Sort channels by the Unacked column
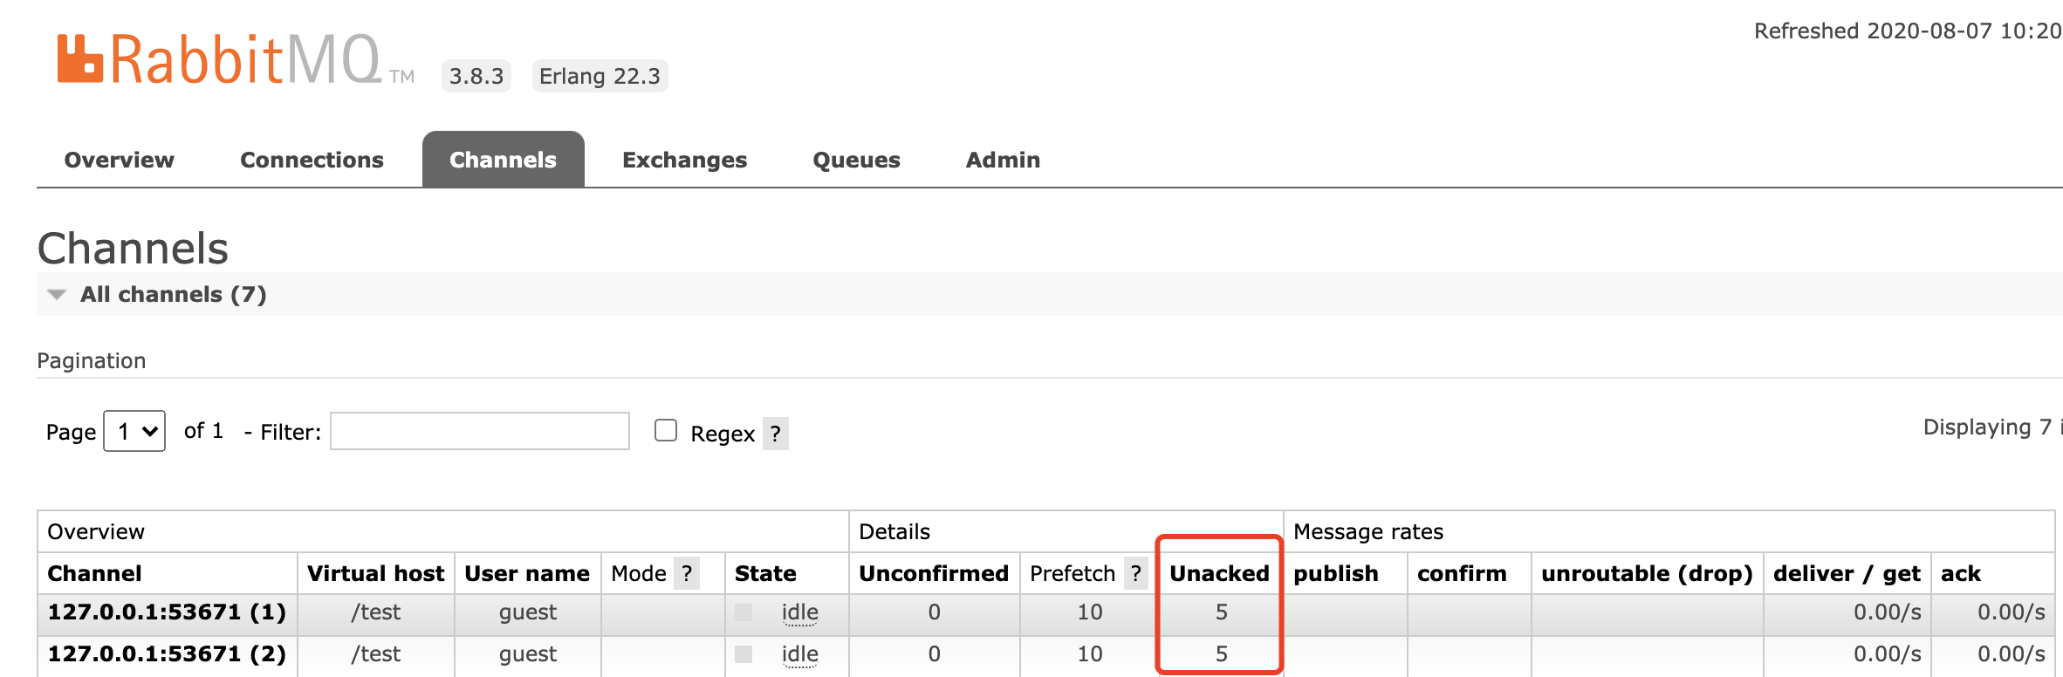This screenshot has height=677, width=2063. click(x=1220, y=573)
